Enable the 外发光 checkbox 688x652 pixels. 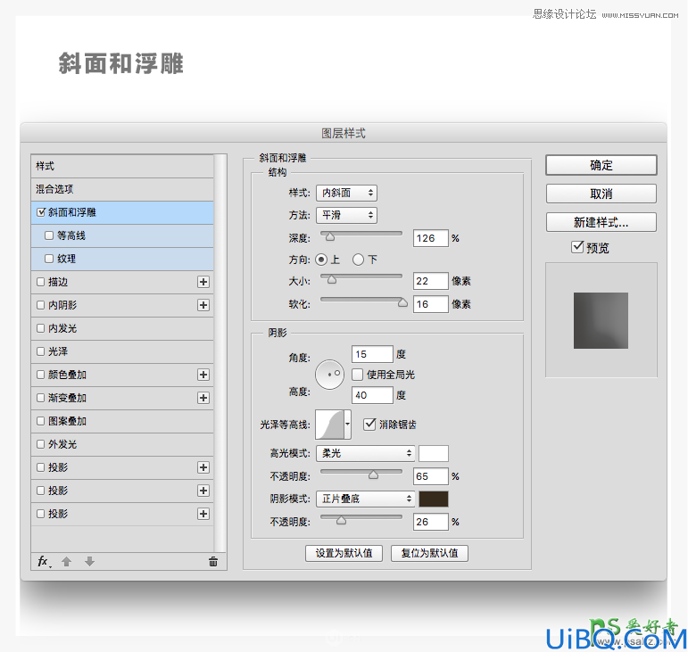point(41,444)
